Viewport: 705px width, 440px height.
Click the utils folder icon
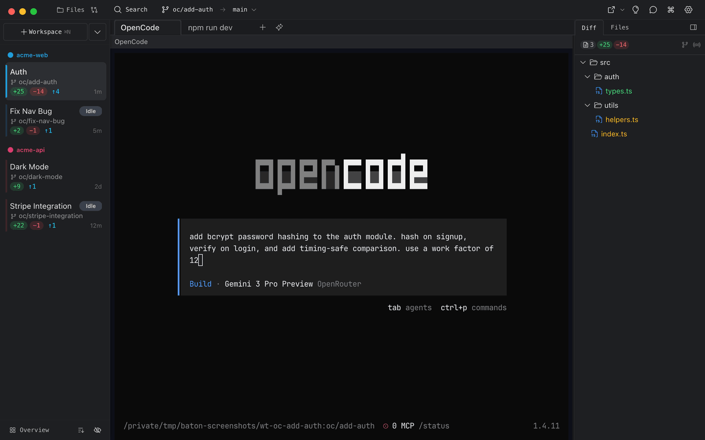tap(598, 106)
